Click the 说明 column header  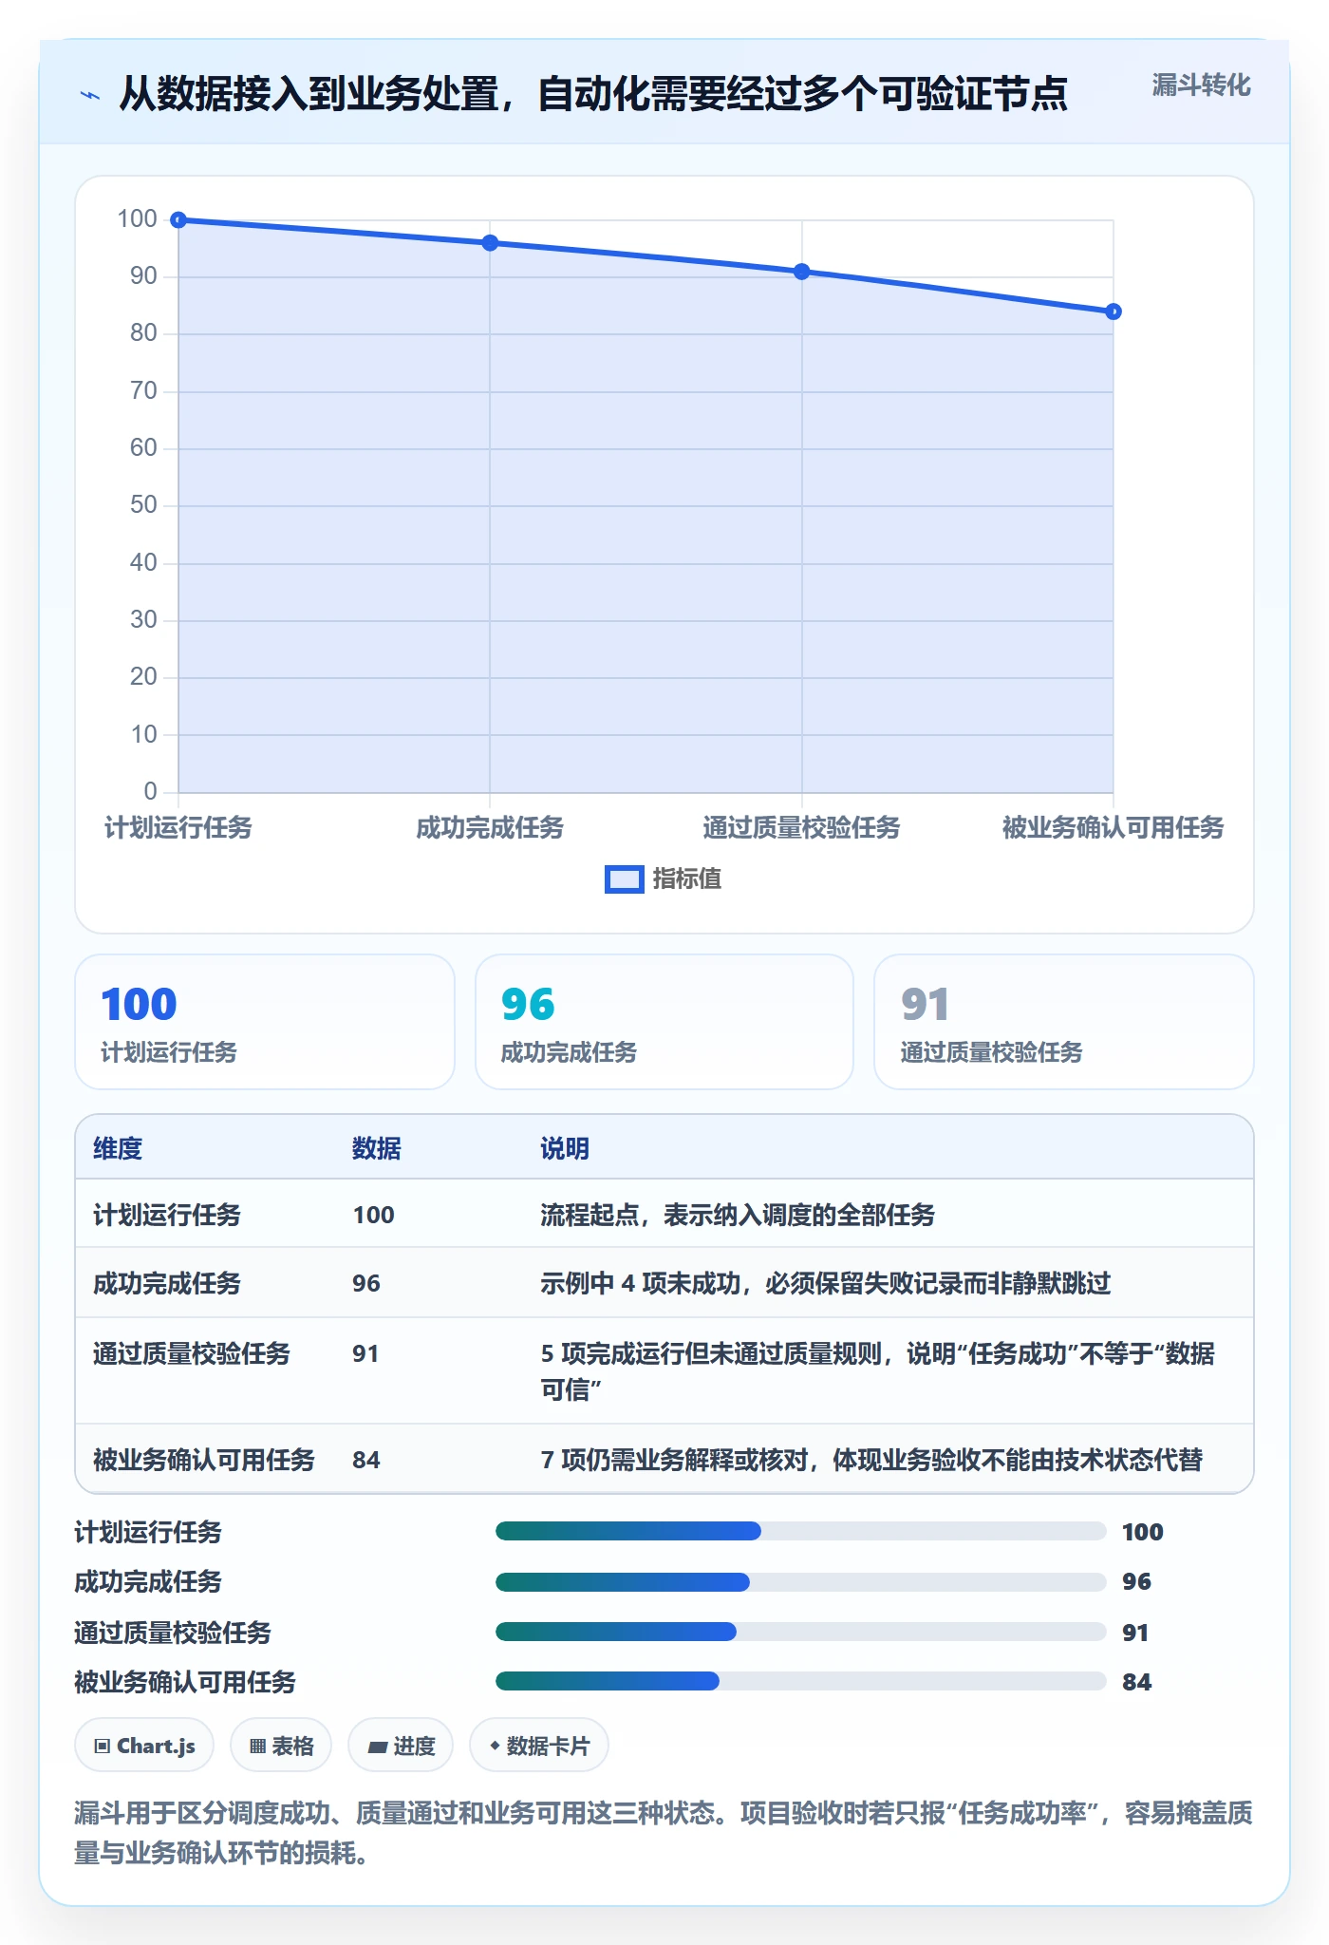point(565,1148)
